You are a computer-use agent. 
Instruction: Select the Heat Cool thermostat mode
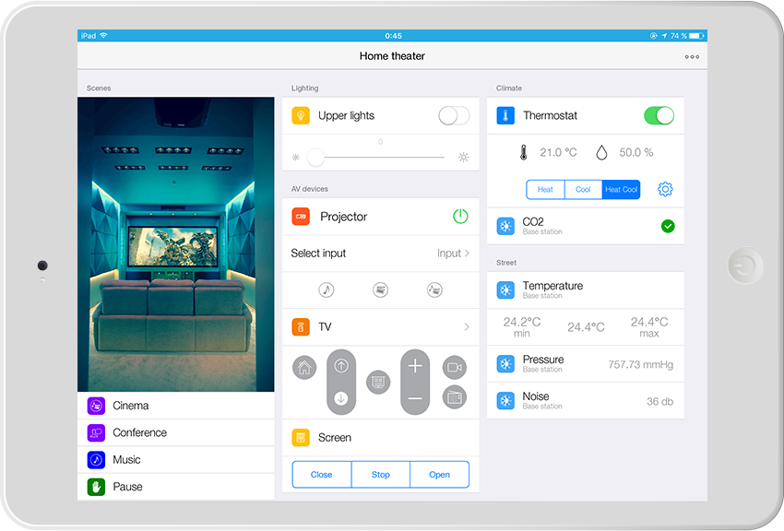(x=621, y=189)
